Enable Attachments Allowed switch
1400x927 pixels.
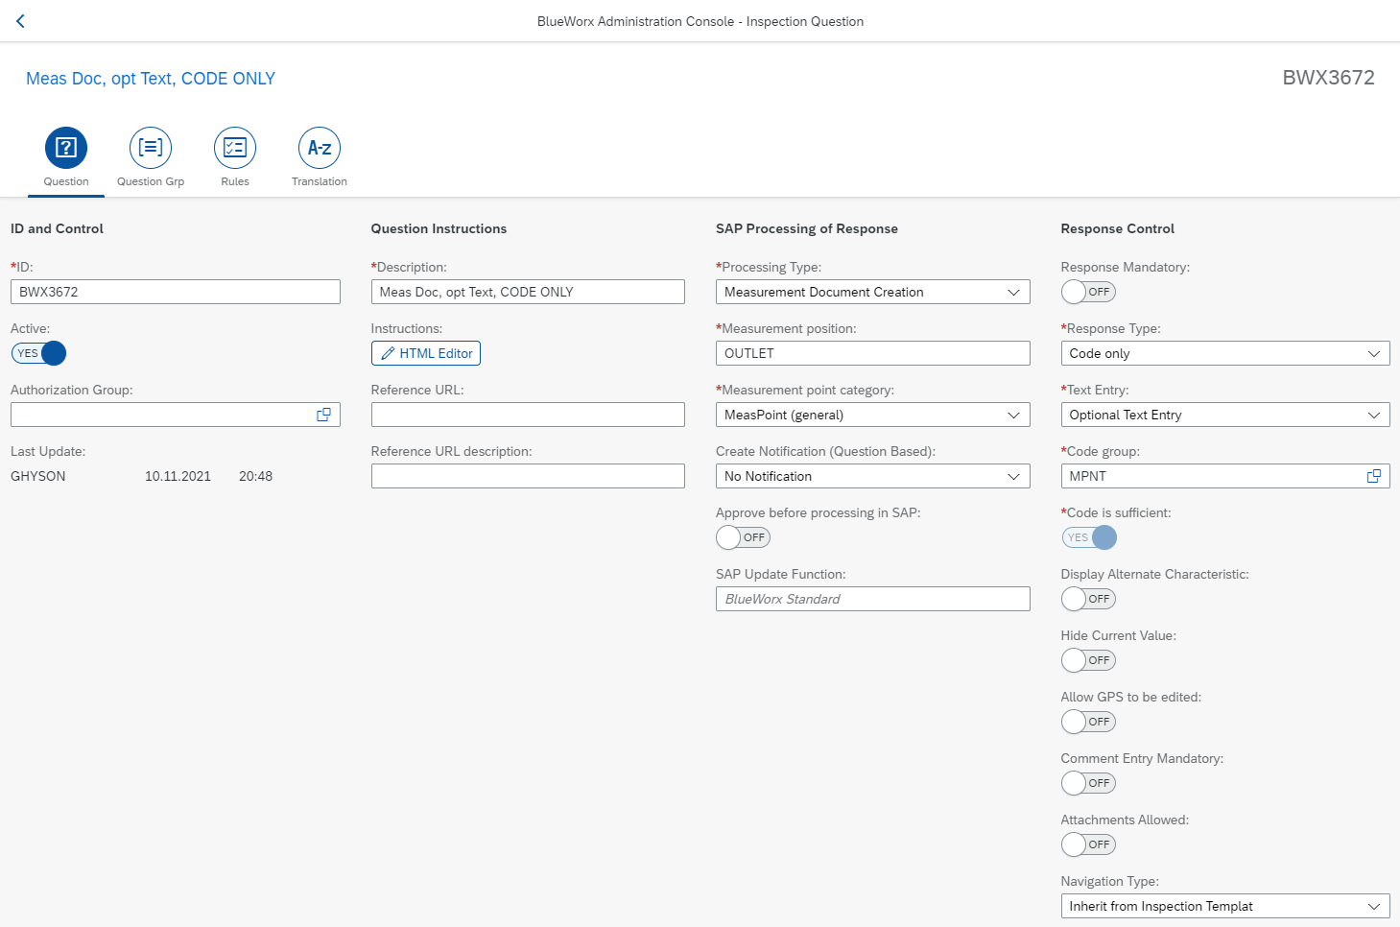pyautogui.click(x=1088, y=844)
